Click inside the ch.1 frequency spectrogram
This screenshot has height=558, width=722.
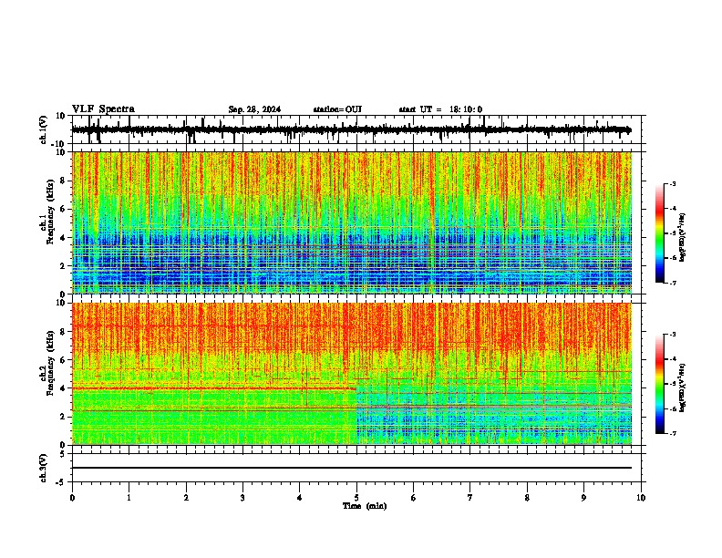coord(351,222)
